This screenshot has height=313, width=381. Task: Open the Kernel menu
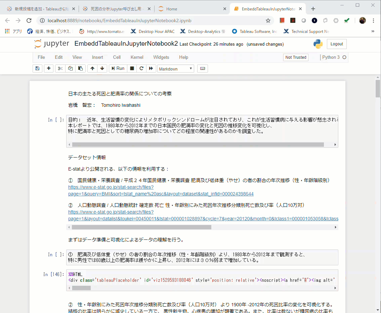click(137, 57)
